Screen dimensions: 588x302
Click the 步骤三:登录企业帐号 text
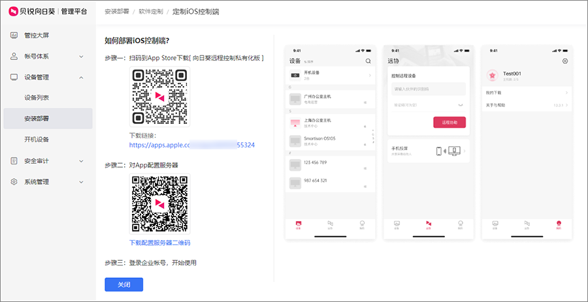point(151,263)
